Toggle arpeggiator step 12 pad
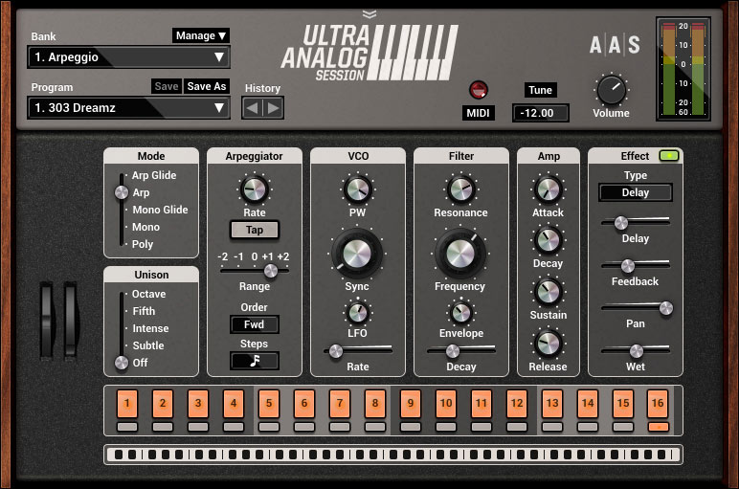Viewport: 739px width, 489px height. coord(517,404)
